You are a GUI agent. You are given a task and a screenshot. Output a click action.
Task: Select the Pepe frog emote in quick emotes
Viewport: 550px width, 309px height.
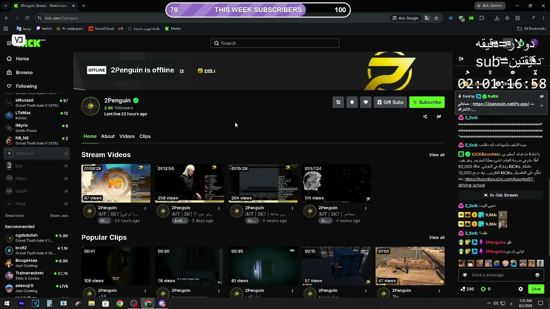[x=497, y=263]
